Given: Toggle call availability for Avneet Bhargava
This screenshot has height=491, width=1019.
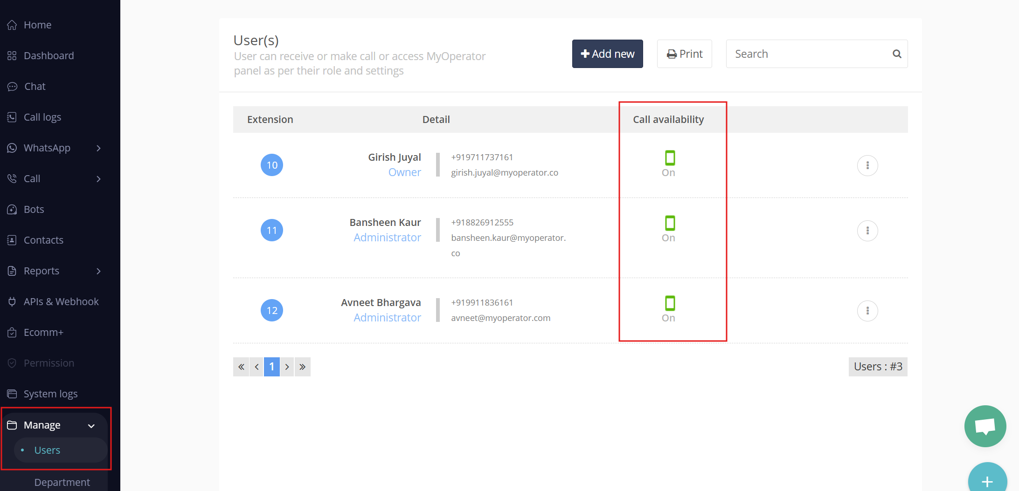Looking at the screenshot, I should pyautogui.click(x=669, y=304).
